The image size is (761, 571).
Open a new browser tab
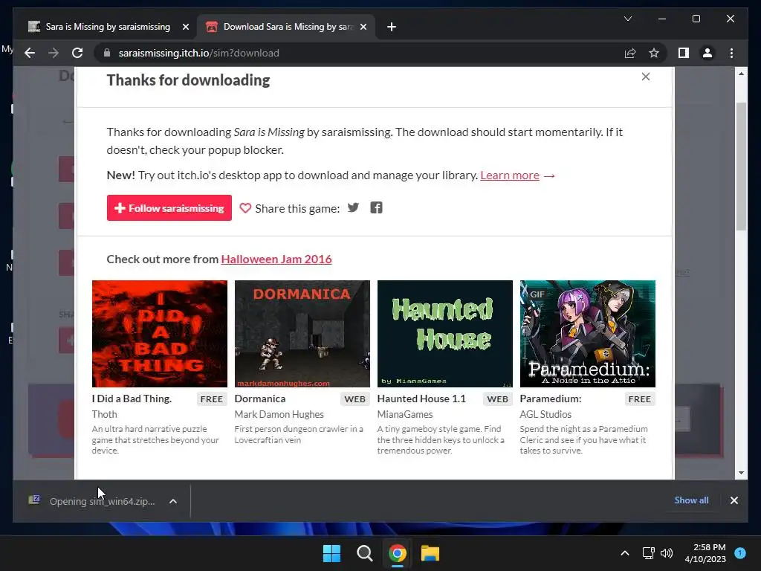point(392,27)
